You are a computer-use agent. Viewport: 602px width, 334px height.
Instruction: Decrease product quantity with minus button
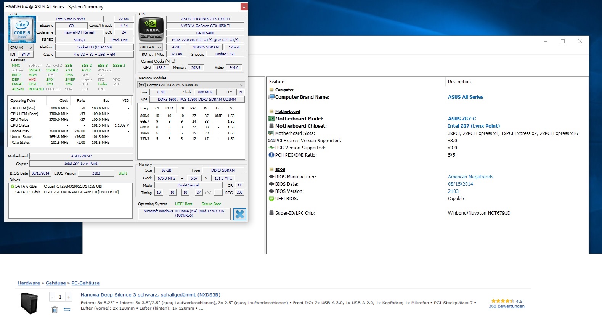pos(52,297)
